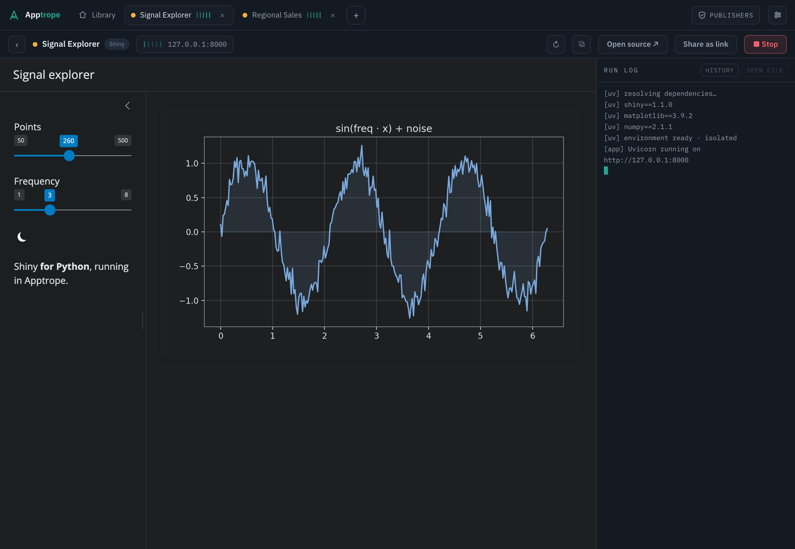Click the sidebar resize handle
The height and width of the screenshot is (549, 795).
tap(143, 321)
